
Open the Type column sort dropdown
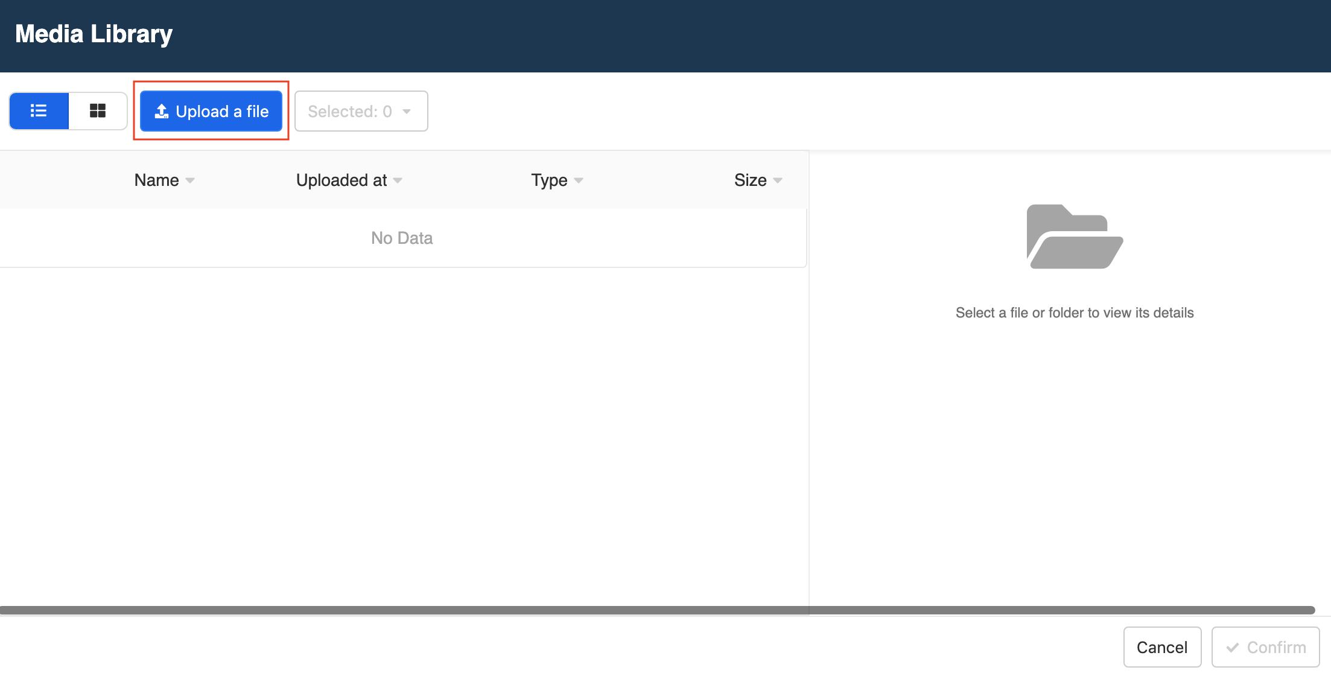578,180
